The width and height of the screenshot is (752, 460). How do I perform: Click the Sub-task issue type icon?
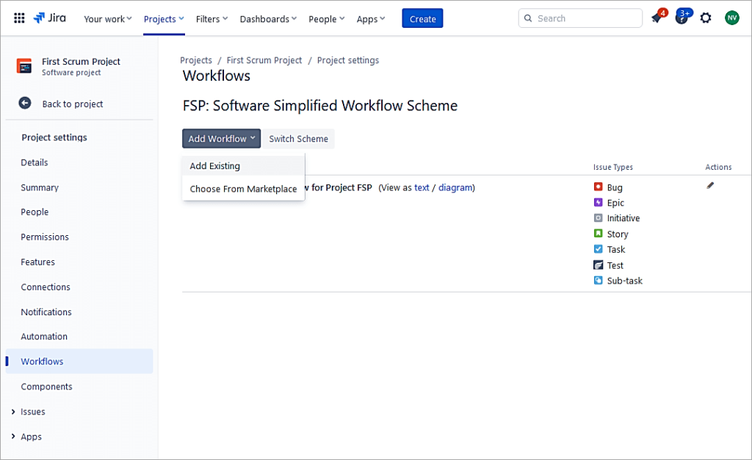pos(598,280)
